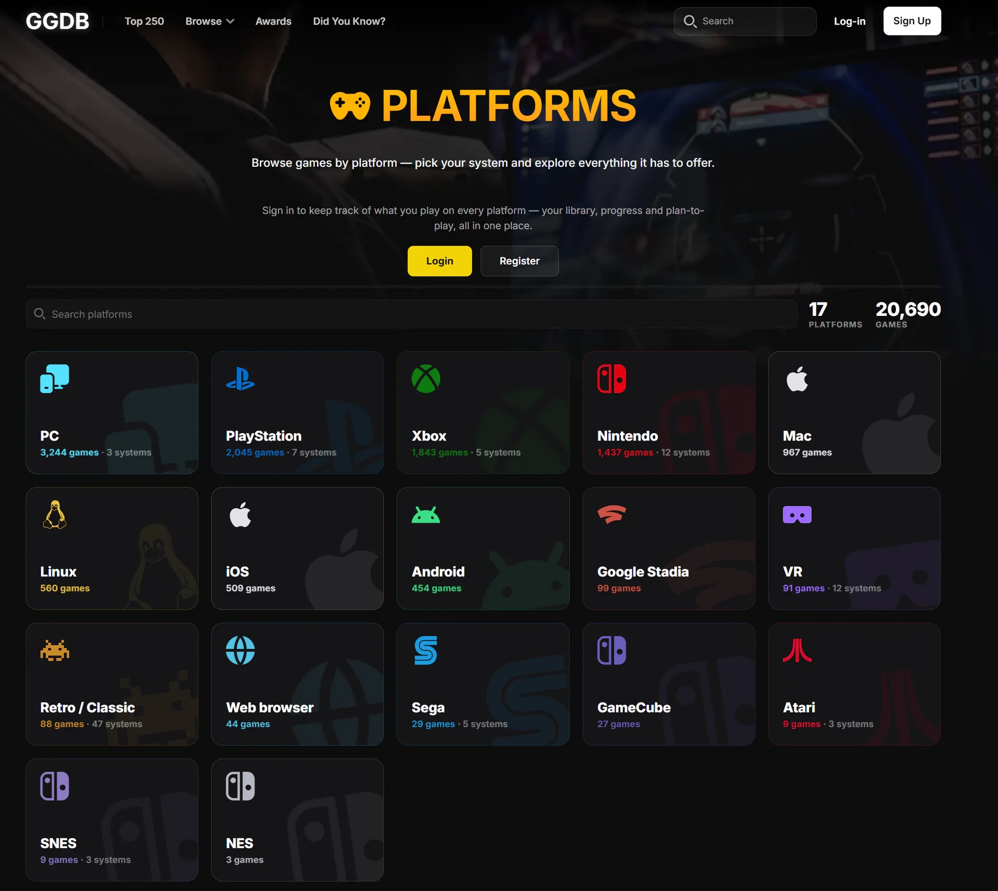Open the red Atari logo icon
Viewport: 998px width, 891px height.
(797, 651)
